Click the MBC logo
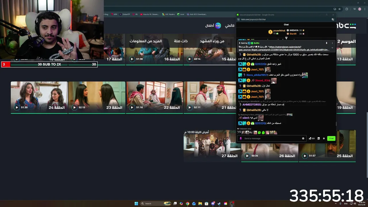This screenshot has height=207, width=368. [x=346, y=26]
